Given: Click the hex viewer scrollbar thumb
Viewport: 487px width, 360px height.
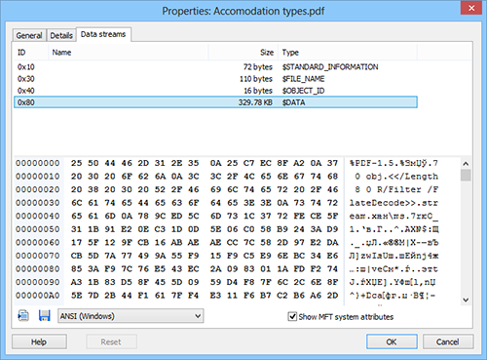Looking at the screenshot, I should [466, 175].
